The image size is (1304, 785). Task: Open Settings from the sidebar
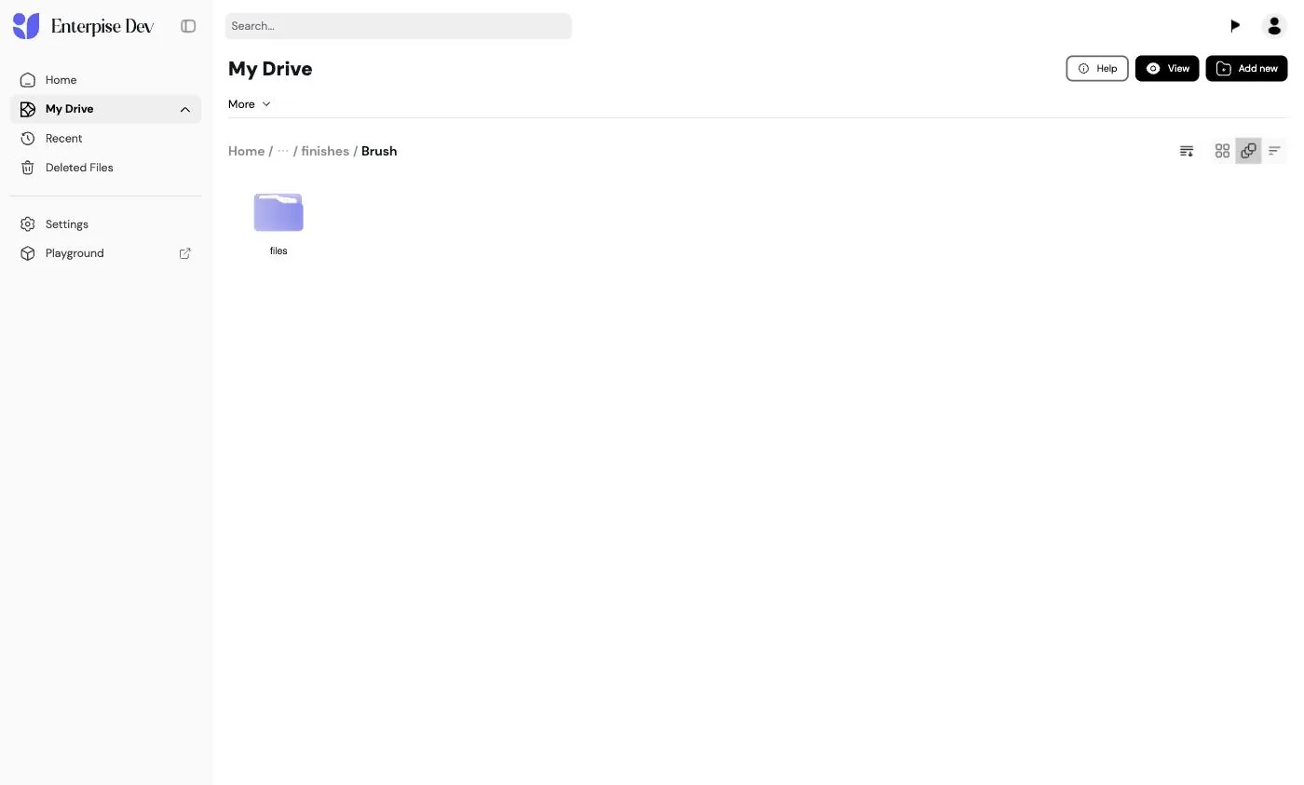coord(105,224)
